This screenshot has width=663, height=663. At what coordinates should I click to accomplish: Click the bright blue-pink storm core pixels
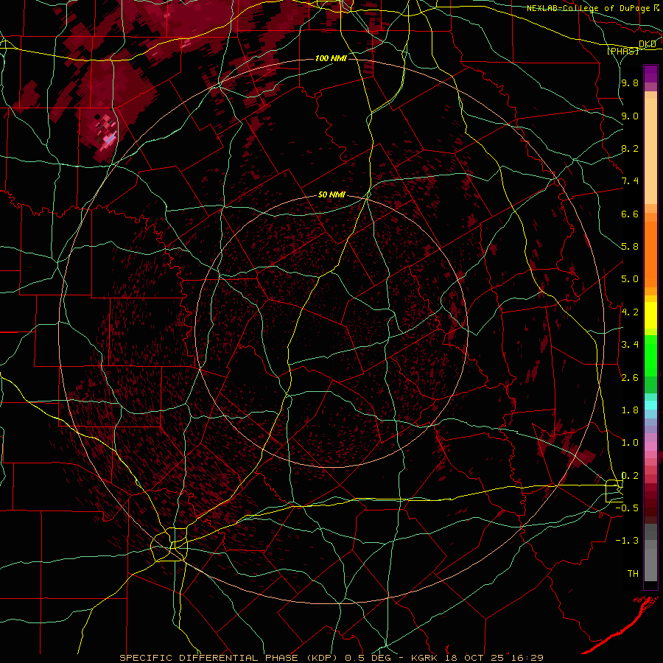point(110,138)
